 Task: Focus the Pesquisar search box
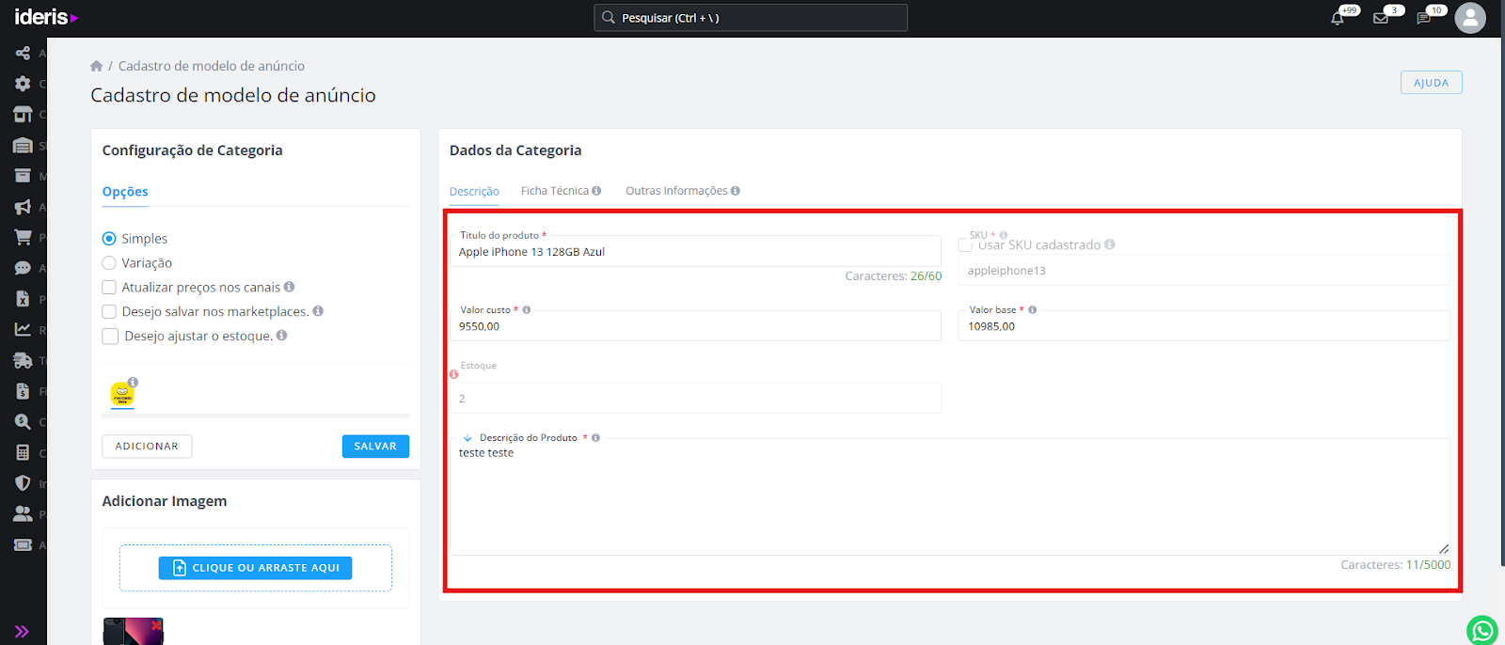[x=751, y=18]
